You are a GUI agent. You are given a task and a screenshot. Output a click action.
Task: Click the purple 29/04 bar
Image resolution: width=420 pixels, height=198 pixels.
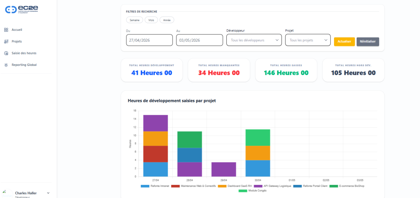click(224, 169)
